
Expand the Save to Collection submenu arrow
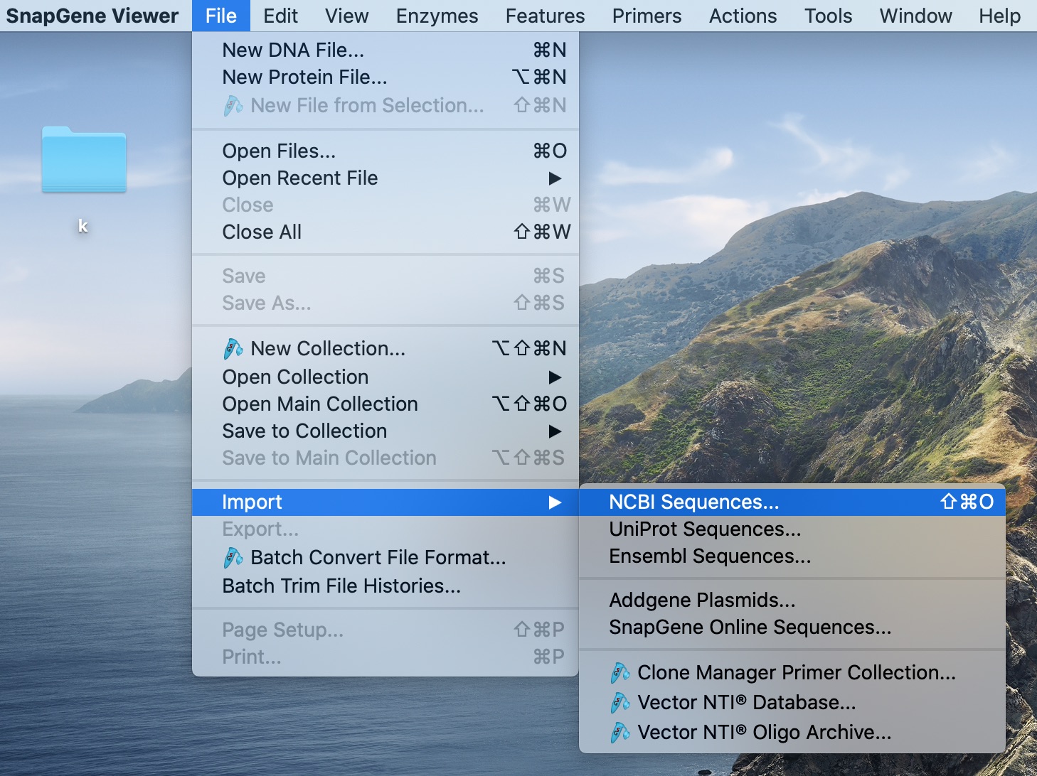pyautogui.click(x=555, y=431)
